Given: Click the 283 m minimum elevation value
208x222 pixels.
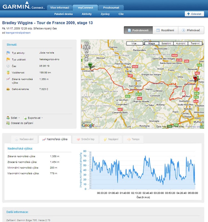Looking at the screenshot, I should pyautogui.click(x=54, y=168).
